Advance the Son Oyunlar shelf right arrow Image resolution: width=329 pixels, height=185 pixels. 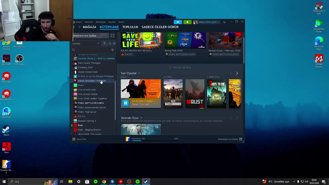(x=237, y=73)
